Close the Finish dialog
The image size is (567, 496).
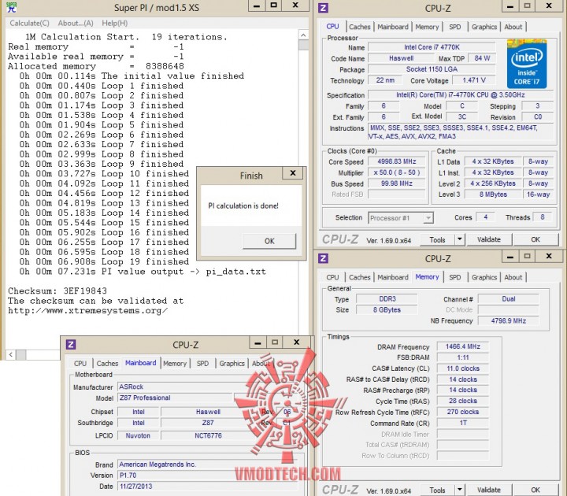(x=293, y=173)
